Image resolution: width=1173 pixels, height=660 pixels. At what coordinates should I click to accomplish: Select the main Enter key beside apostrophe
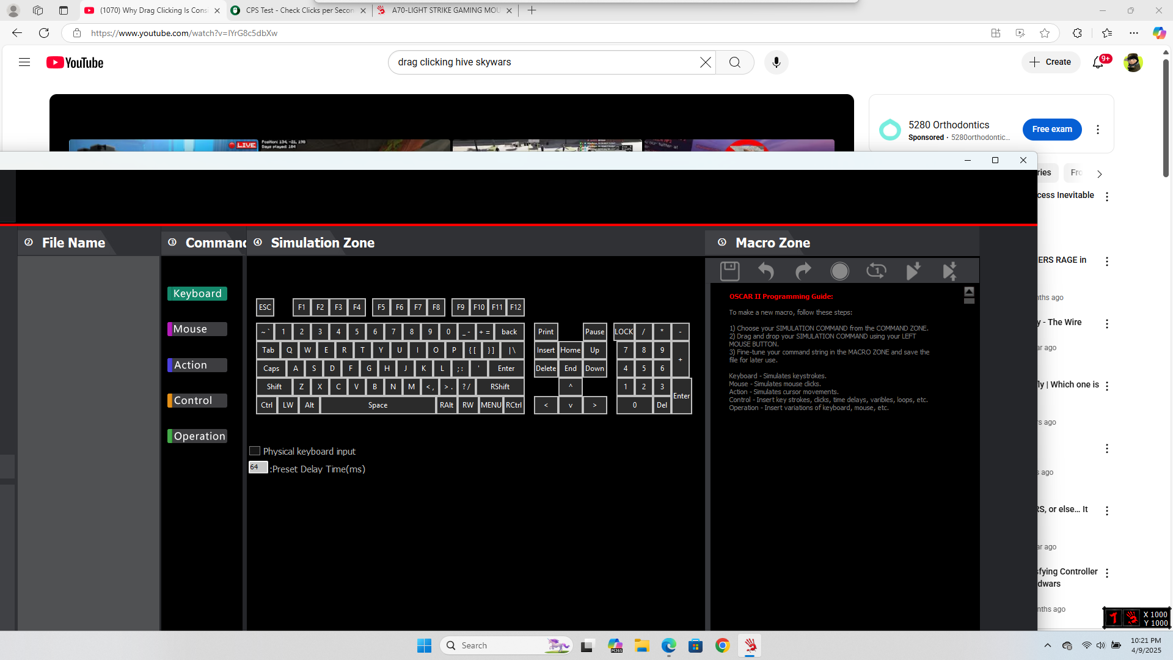[x=506, y=369]
